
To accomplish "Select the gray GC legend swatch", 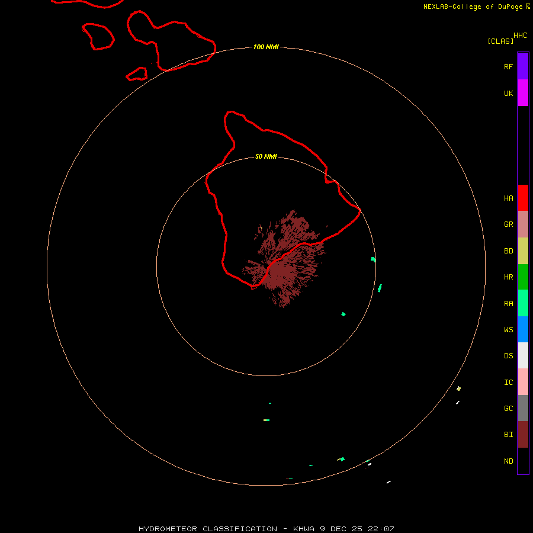I will pos(523,408).
